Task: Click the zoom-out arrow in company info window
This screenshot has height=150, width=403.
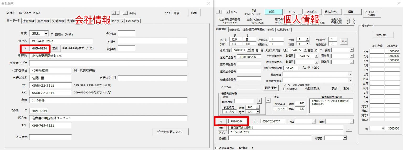Action: 114,13
